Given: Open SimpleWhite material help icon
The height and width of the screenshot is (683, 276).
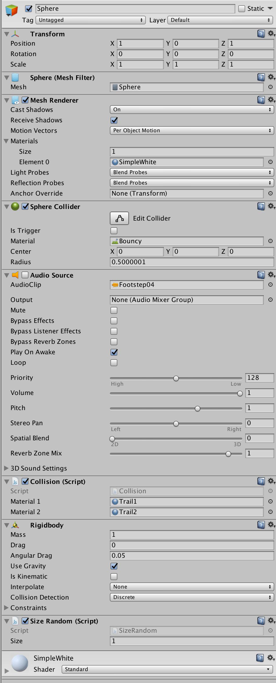Looking at the screenshot, I should 260,658.
